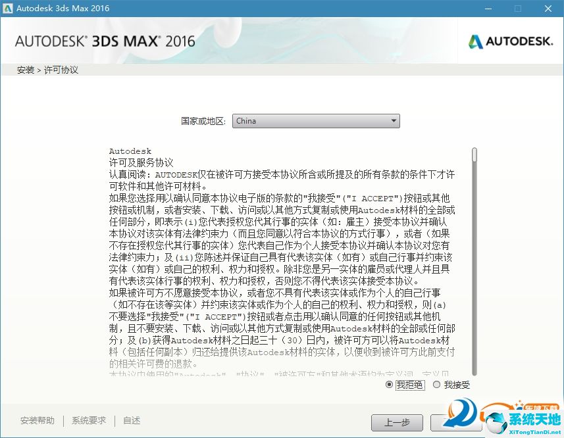Click the first Autodesk line in license
Image resolution: width=564 pixels, height=438 pixels.
(x=130, y=151)
